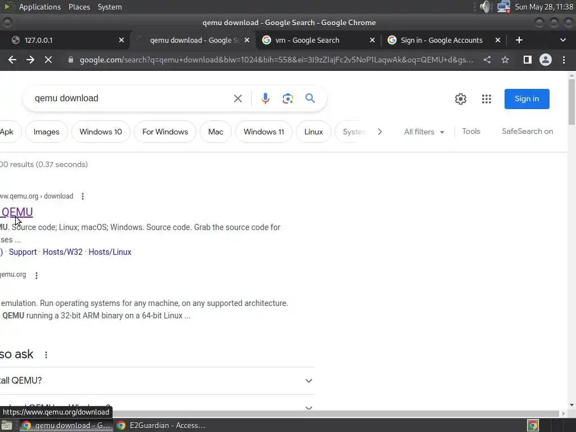
Task: Clear the search box text
Action: click(x=238, y=98)
